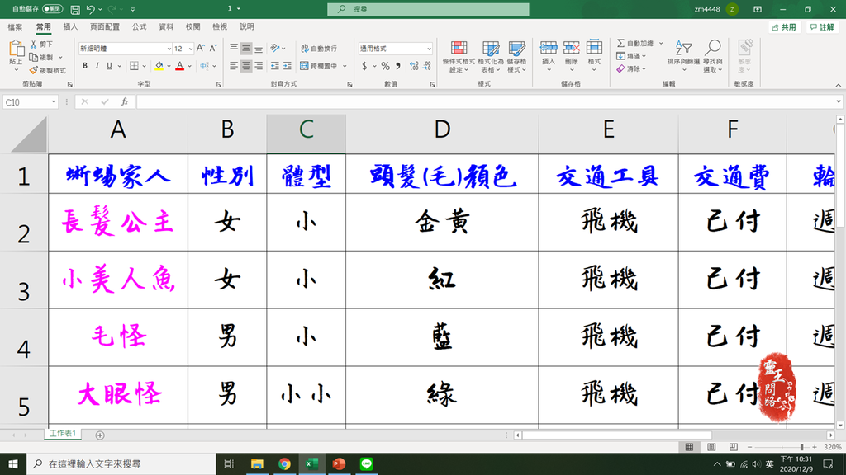Viewport: 846px width, 475px height.
Task: Switch to the 檢視 View tab
Action: coord(220,27)
